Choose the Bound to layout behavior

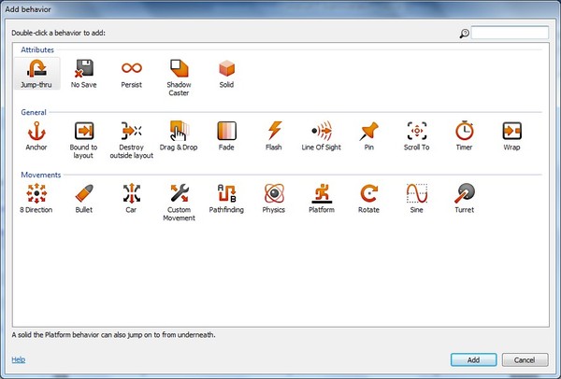84,132
